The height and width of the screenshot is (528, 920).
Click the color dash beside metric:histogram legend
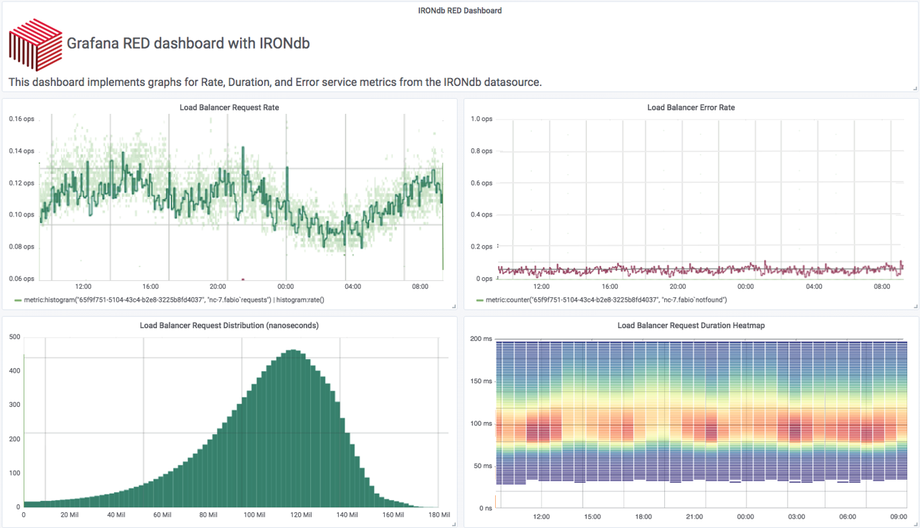point(18,300)
